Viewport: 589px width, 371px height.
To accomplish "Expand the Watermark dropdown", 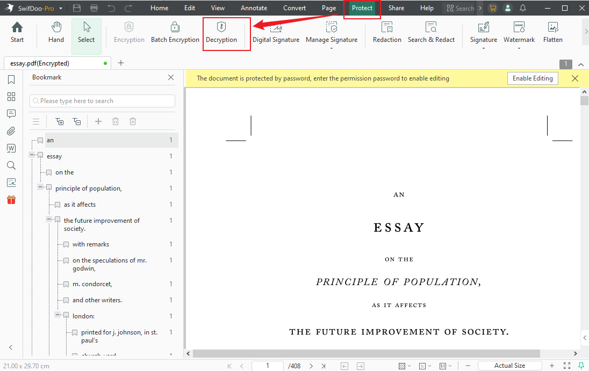I will coord(519,48).
